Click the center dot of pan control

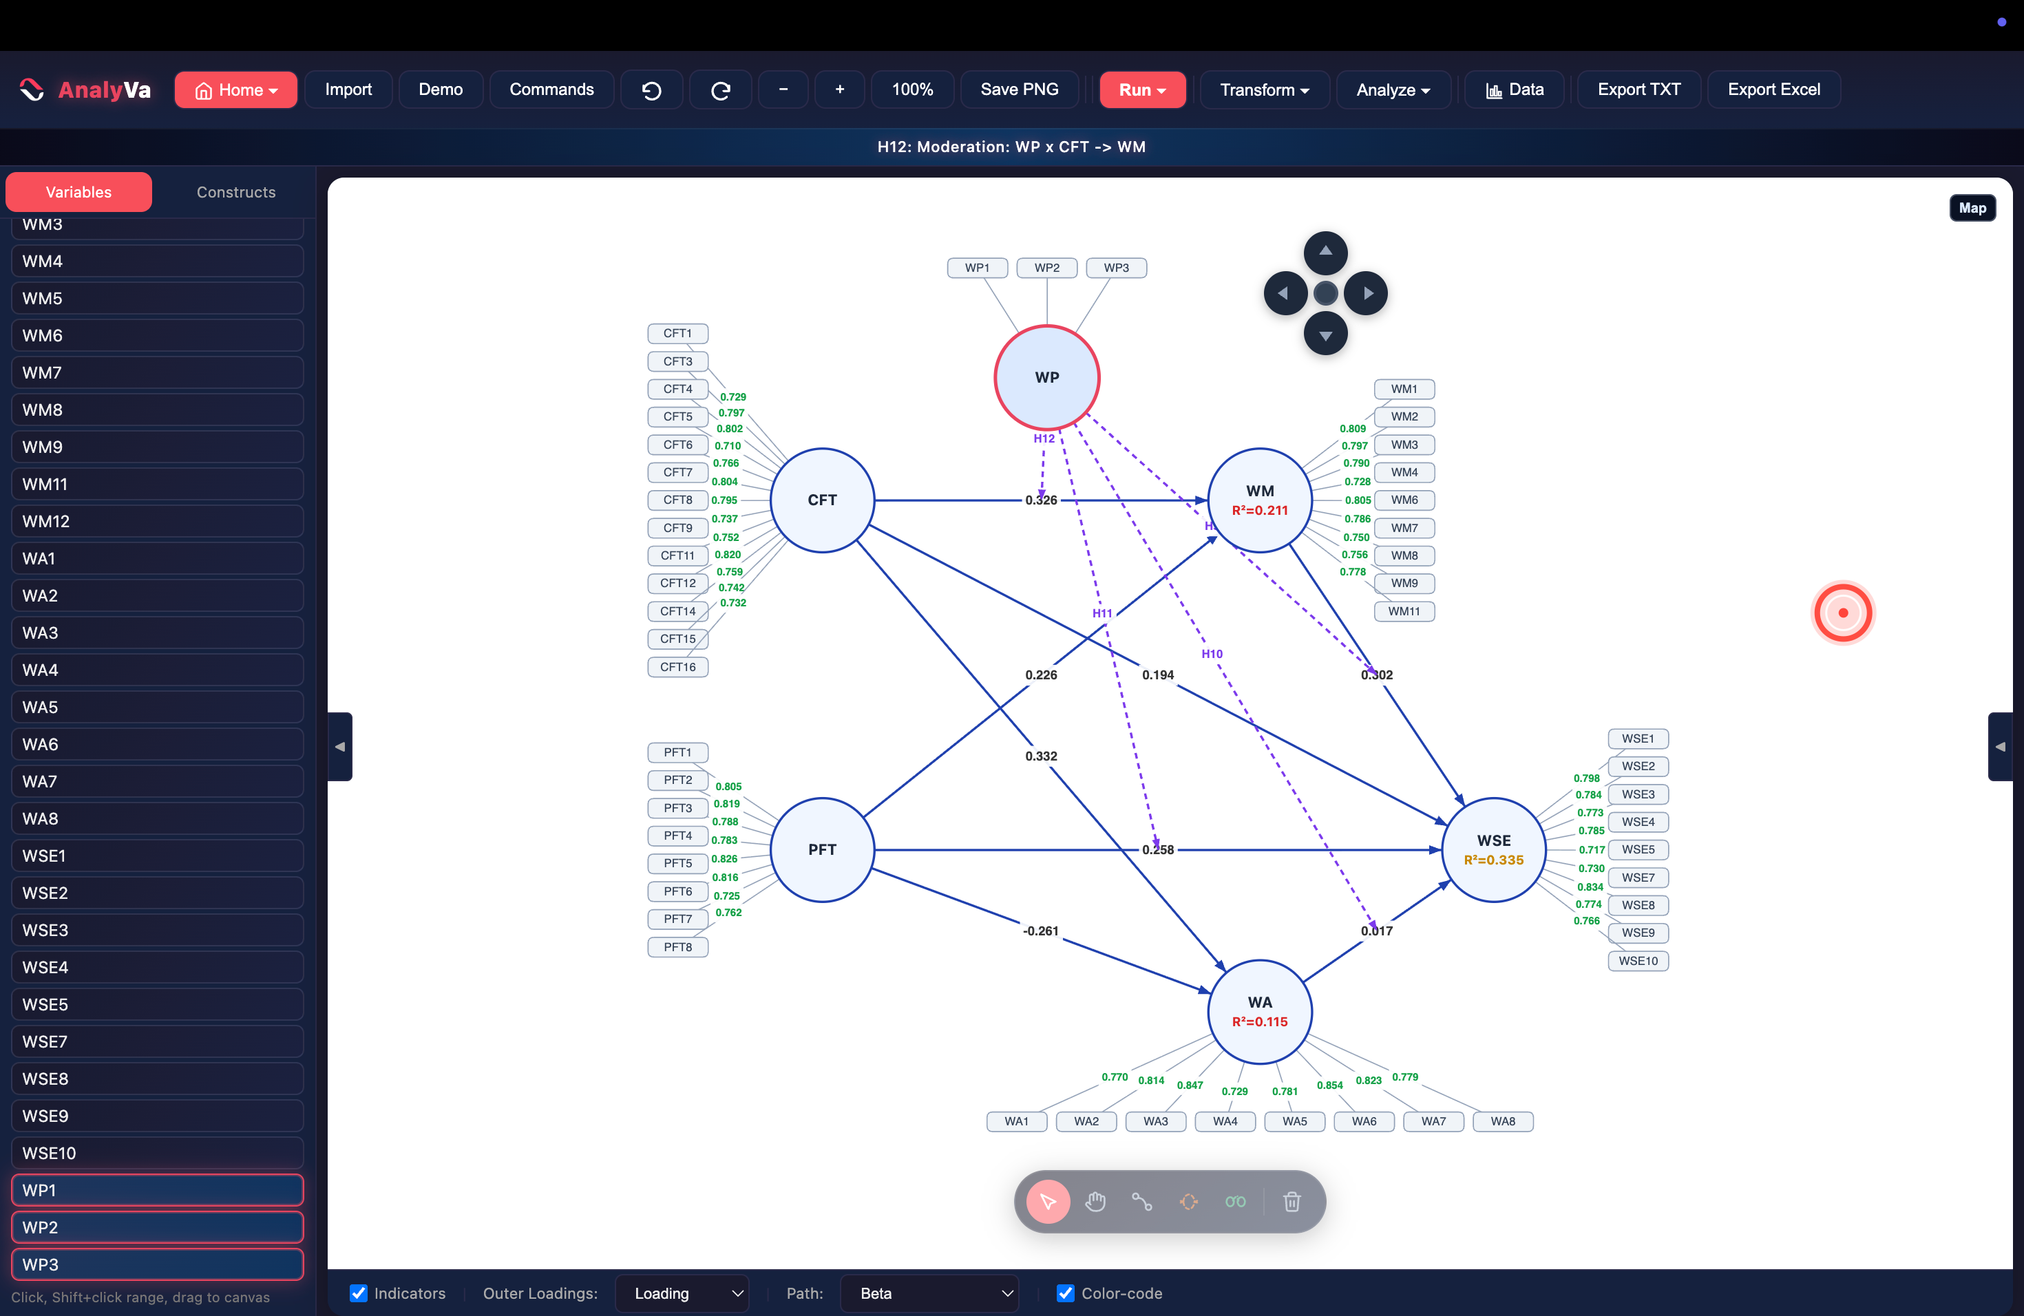pyautogui.click(x=1325, y=293)
